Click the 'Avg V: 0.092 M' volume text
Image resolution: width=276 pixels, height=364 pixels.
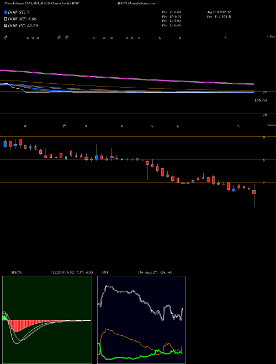coord(219,12)
